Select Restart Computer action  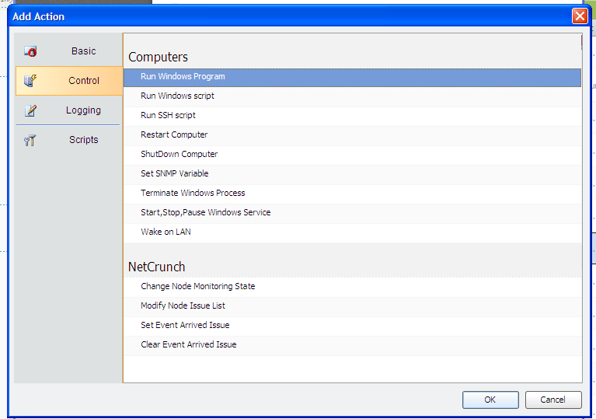[x=174, y=135]
